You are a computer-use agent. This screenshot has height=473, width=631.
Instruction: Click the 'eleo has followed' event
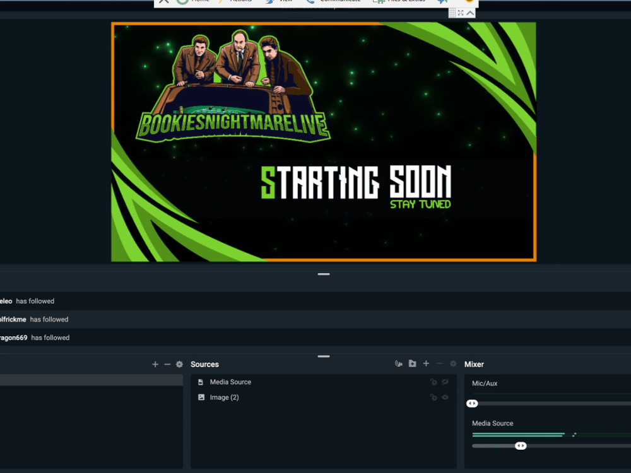pos(27,301)
